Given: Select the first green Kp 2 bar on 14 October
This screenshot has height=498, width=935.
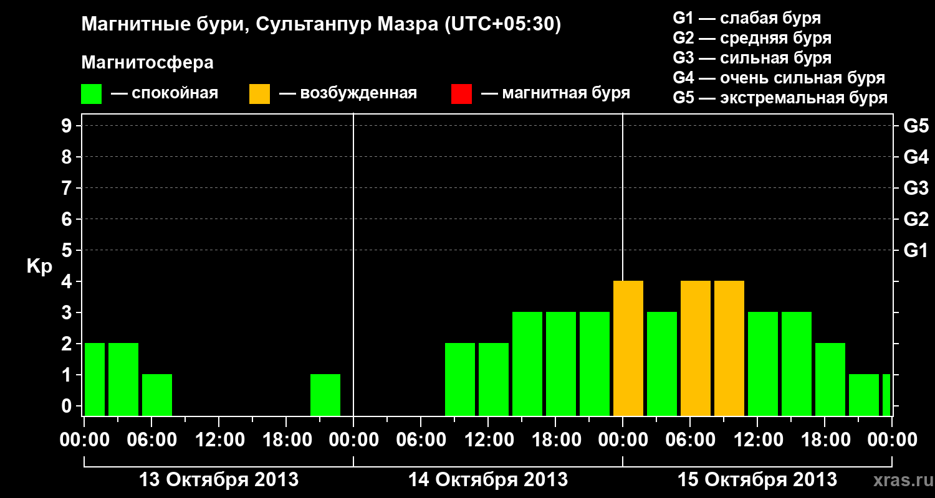Looking at the screenshot, I should pos(460,380).
